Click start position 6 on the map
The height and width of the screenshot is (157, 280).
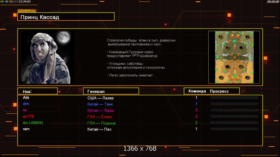(x=220, y=37)
